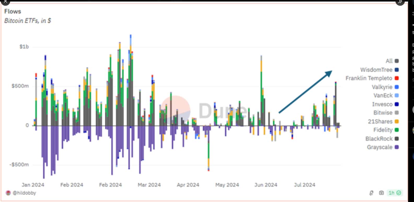Click the VanEck light blue swatch

pyautogui.click(x=396, y=96)
